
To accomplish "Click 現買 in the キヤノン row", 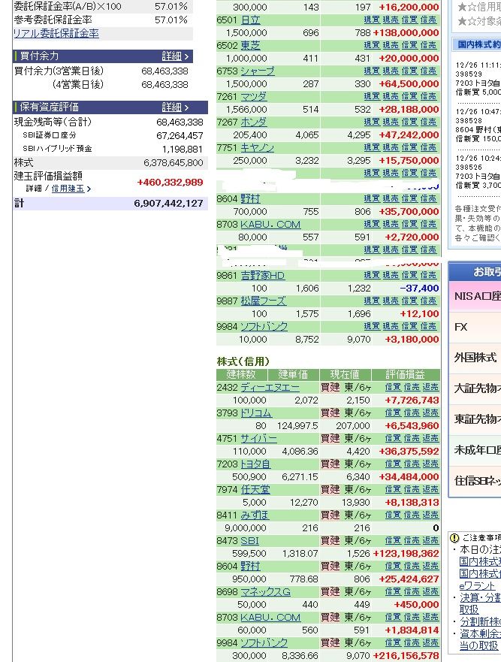I will point(372,147).
